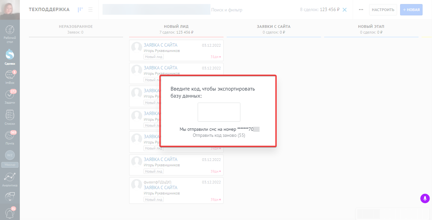
Task: Open the deal card labeled фывапфПДЬДЮ.
Action: 176,190
